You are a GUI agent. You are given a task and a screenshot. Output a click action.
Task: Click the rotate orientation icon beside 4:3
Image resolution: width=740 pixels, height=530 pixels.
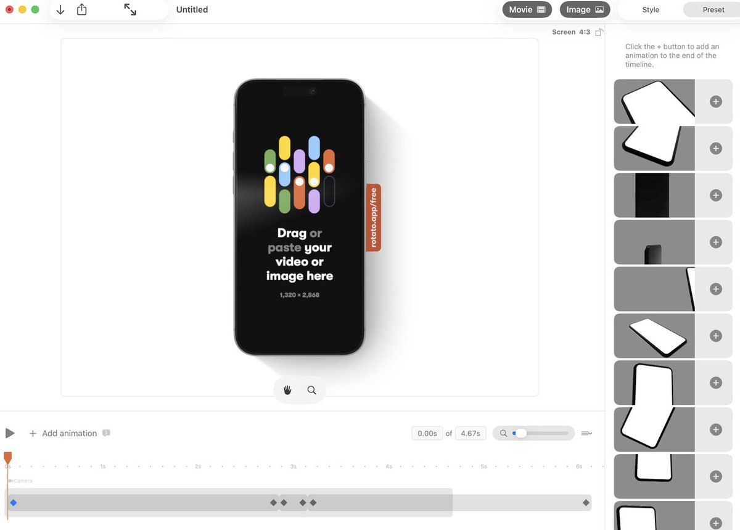[598, 32]
